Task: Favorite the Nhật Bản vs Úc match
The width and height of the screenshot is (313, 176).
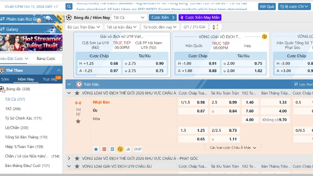Action: pyautogui.click(x=78, y=121)
